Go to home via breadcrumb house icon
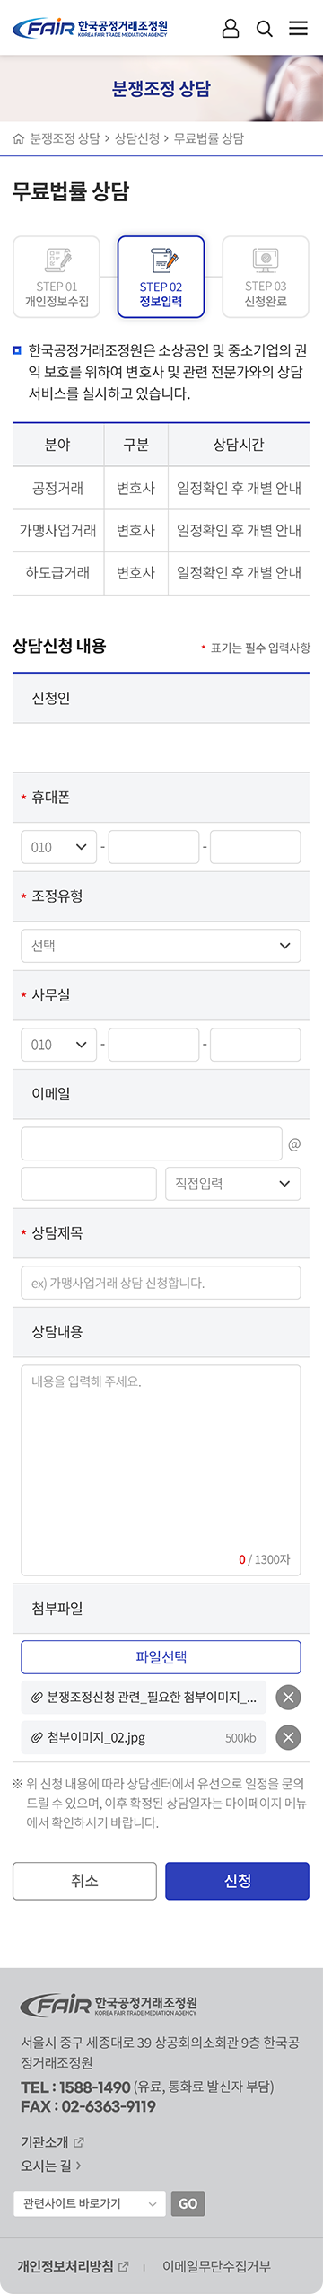Viewport: 323px width, 2294px height. (19, 138)
